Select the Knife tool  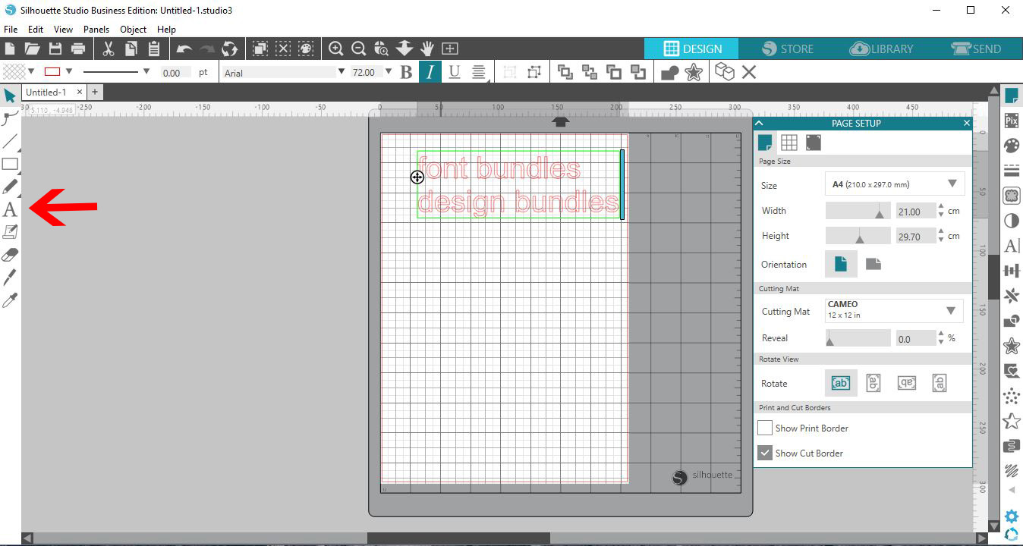[10, 278]
